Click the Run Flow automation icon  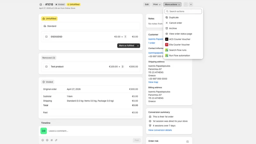point(167,55)
